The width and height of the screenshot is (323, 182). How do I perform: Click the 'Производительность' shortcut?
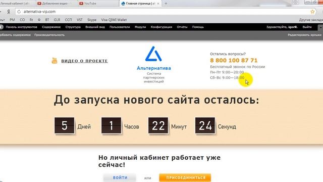[x=49, y=35]
